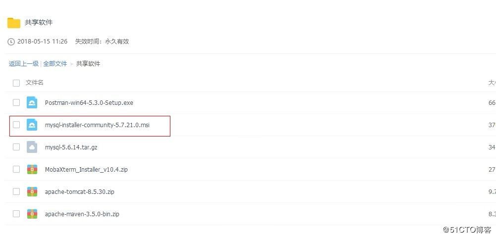Click the clock icon beside share date

(11, 42)
